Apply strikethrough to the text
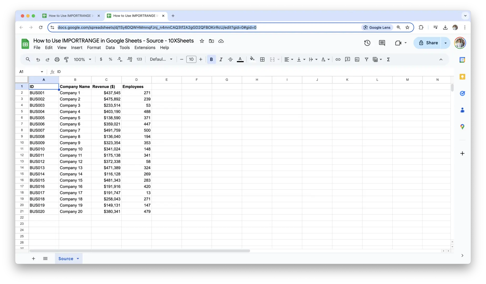 (x=230, y=59)
